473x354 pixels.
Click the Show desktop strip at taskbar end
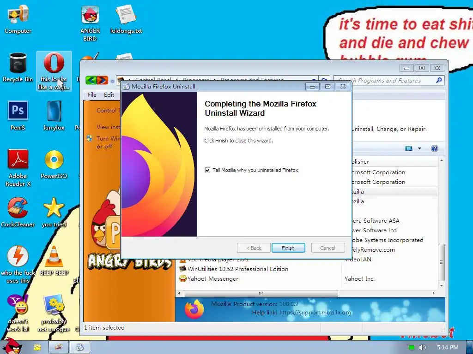(x=470, y=348)
